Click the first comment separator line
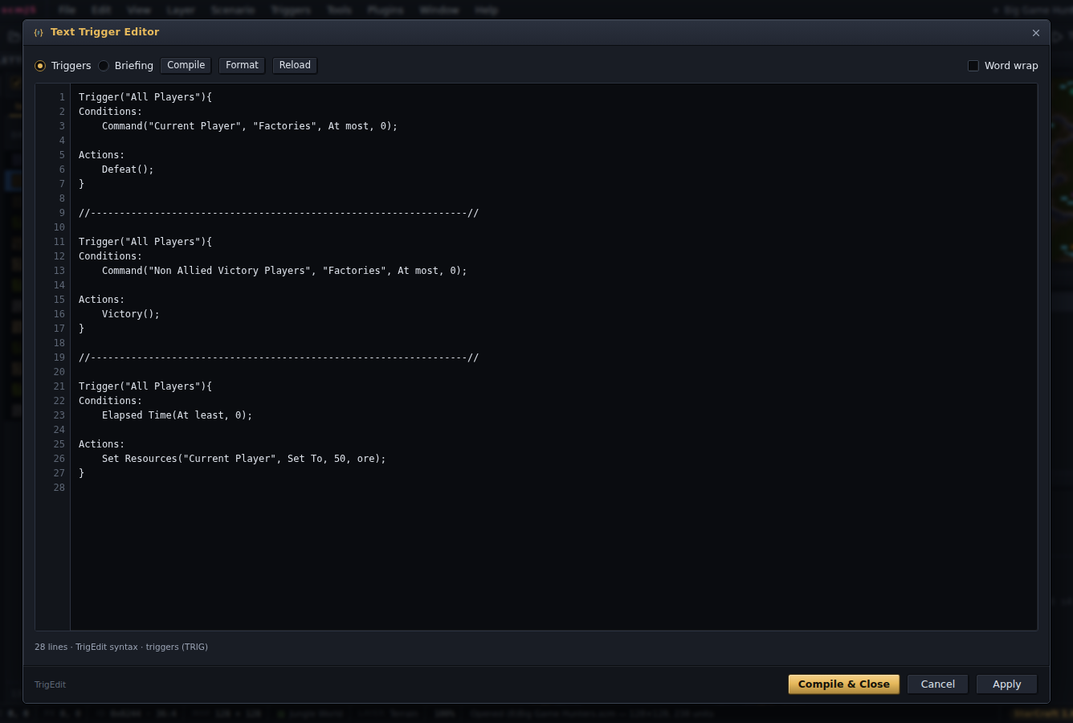 click(279, 213)
